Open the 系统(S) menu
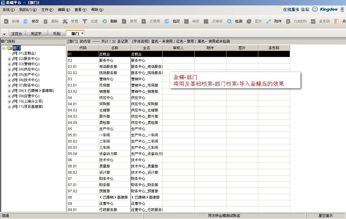Image resolution: width=346 pixels, height=219 pixels. click(8, 10)
